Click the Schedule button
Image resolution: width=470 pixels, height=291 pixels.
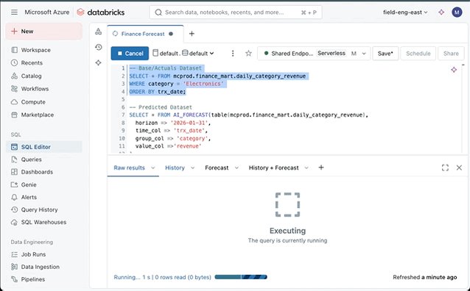[418, 53]
